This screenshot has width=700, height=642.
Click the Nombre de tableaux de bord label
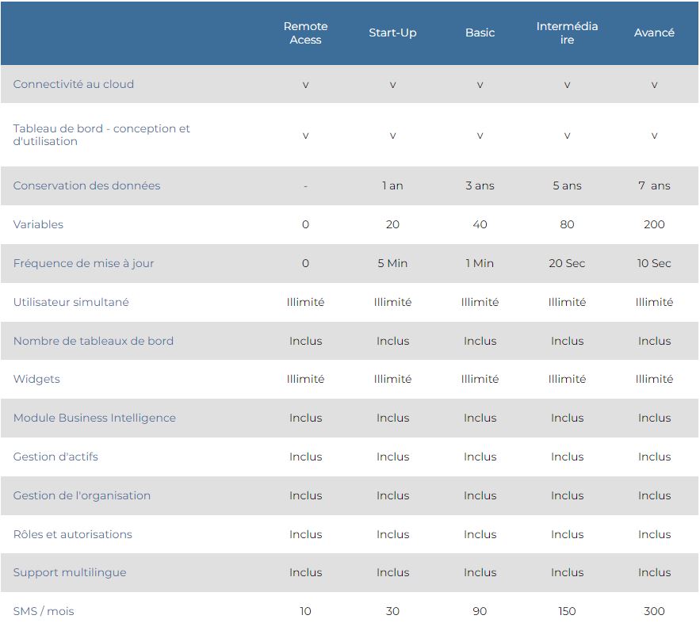pos(93,341)
